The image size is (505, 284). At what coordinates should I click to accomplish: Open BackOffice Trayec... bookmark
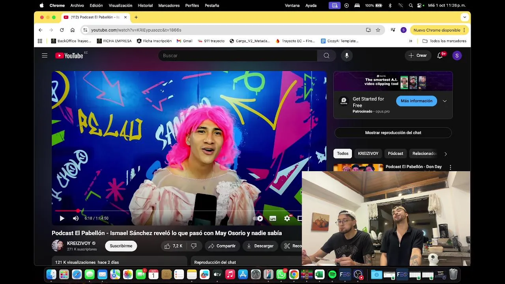(x=71, y=41)
